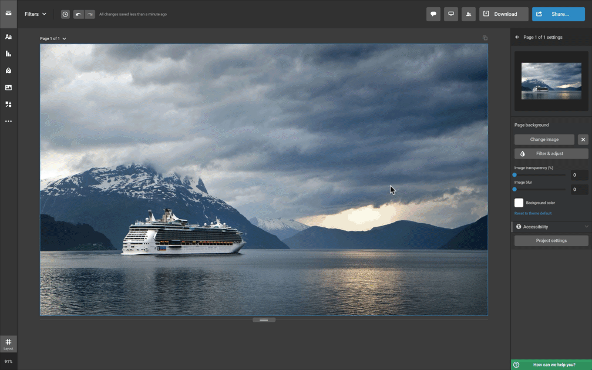592x370 pixels.
Task: Click the Download button
Action: click(x=503, y=14)
